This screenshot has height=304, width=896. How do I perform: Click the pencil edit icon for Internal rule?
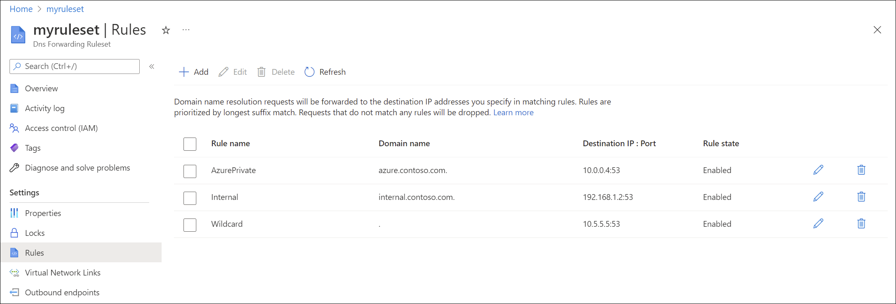pyautogui.click(x=818, y=197)
